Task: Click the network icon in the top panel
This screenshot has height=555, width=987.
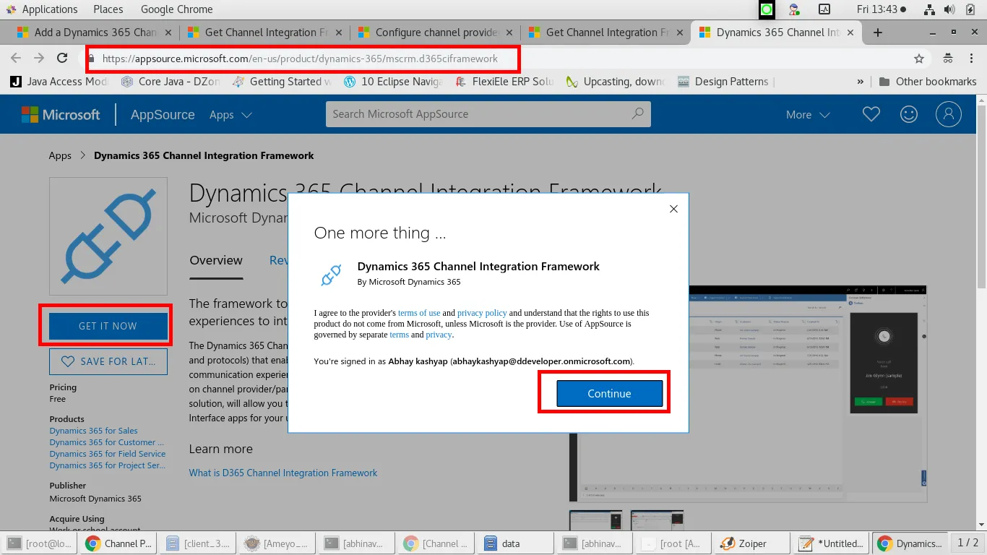Action: click(x=930, y=9)
